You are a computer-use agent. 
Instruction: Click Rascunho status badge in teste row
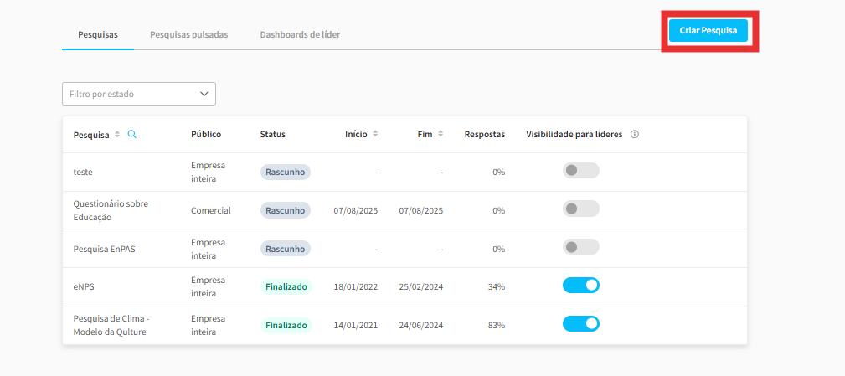pyautogui.click(x=285, y=173)
